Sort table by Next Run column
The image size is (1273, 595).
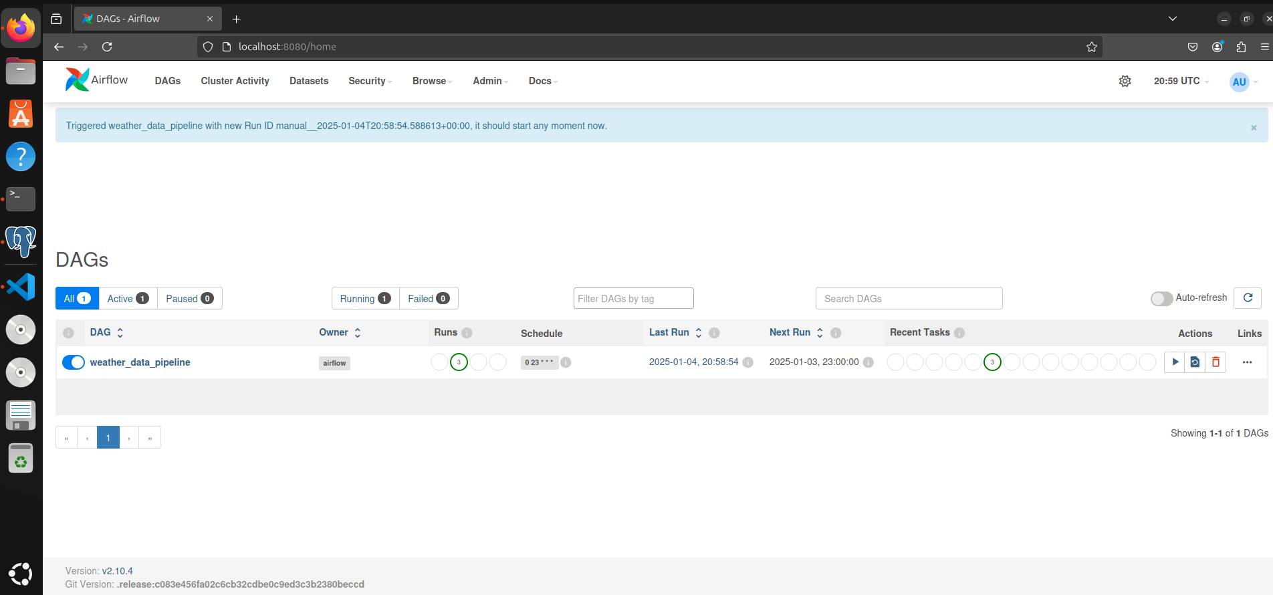796,332
